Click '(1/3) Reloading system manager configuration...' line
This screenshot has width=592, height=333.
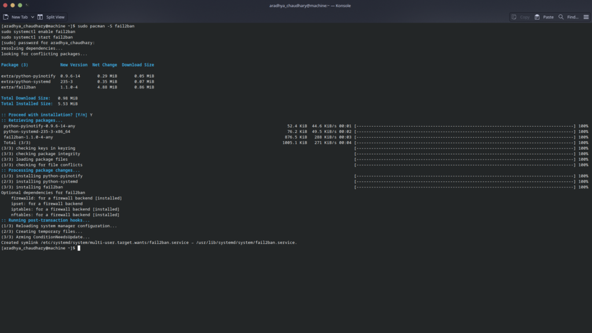pos(59,226)
